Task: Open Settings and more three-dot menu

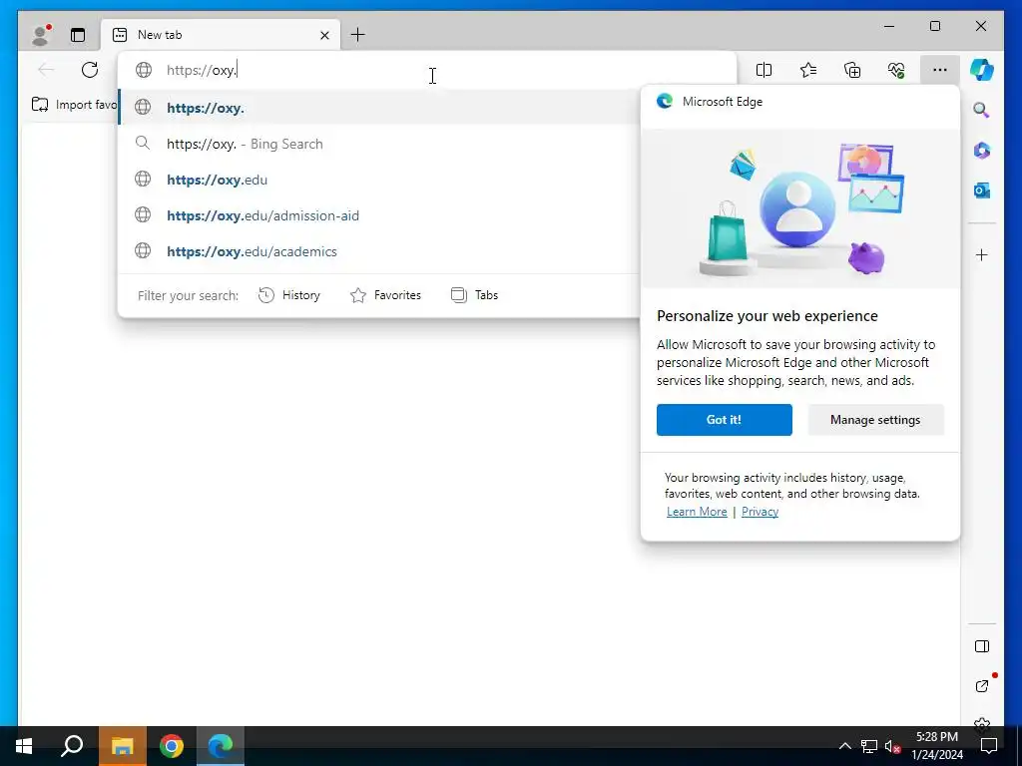Action: [x=940, y=70]
